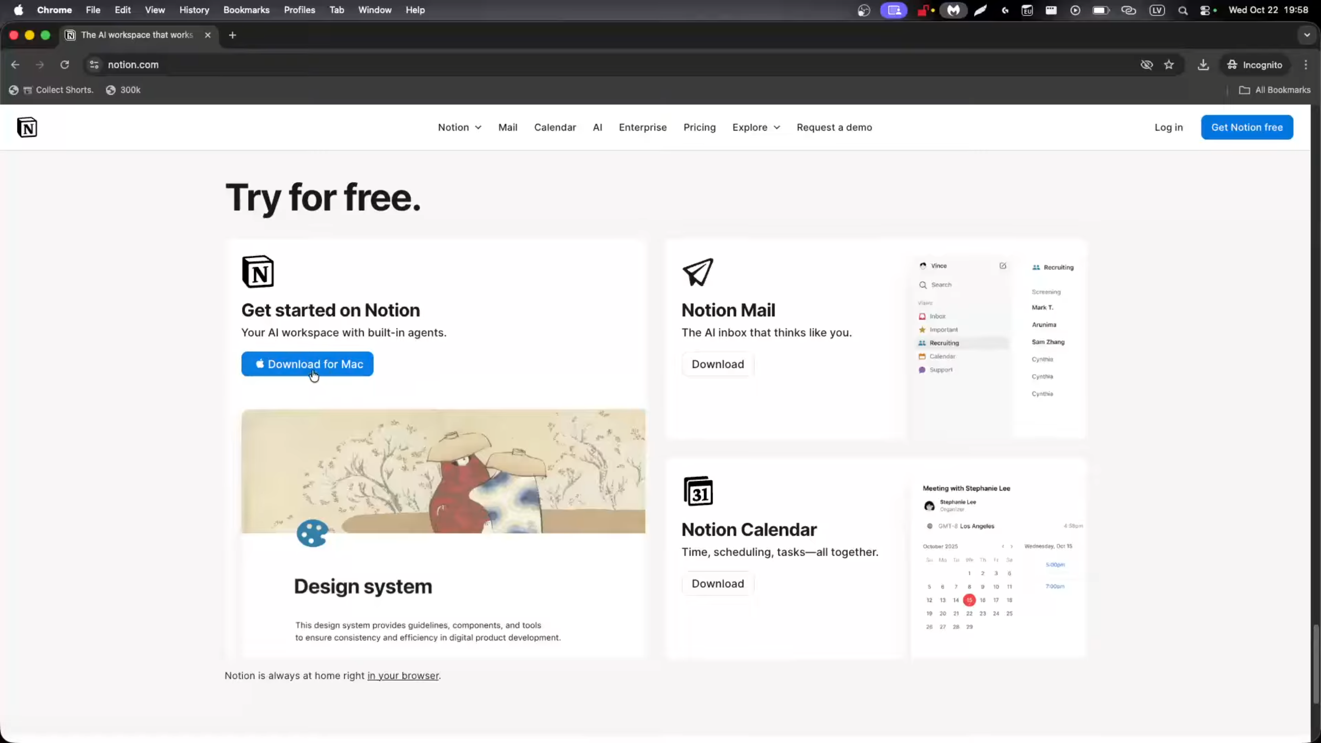Click the Incognito indicator button

(x=1254, y=64)
